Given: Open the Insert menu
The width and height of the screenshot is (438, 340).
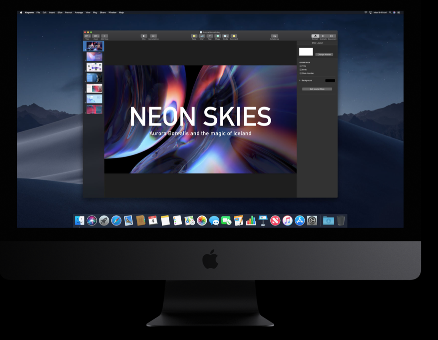Looking at the screenshot, I should coord(52,13).
